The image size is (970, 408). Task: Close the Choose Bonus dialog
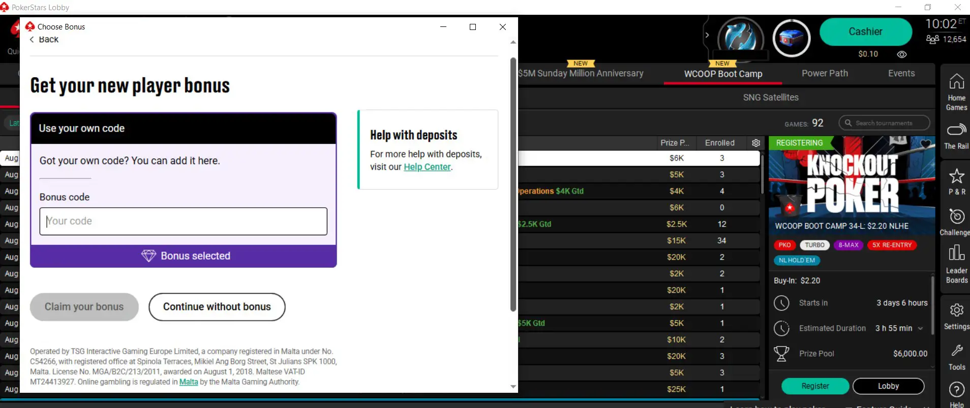tap(503, 27)
